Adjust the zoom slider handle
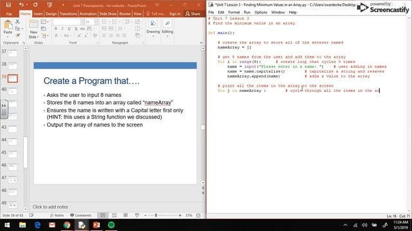Screen dimensions: 412x231 click(x=156, y=216)
